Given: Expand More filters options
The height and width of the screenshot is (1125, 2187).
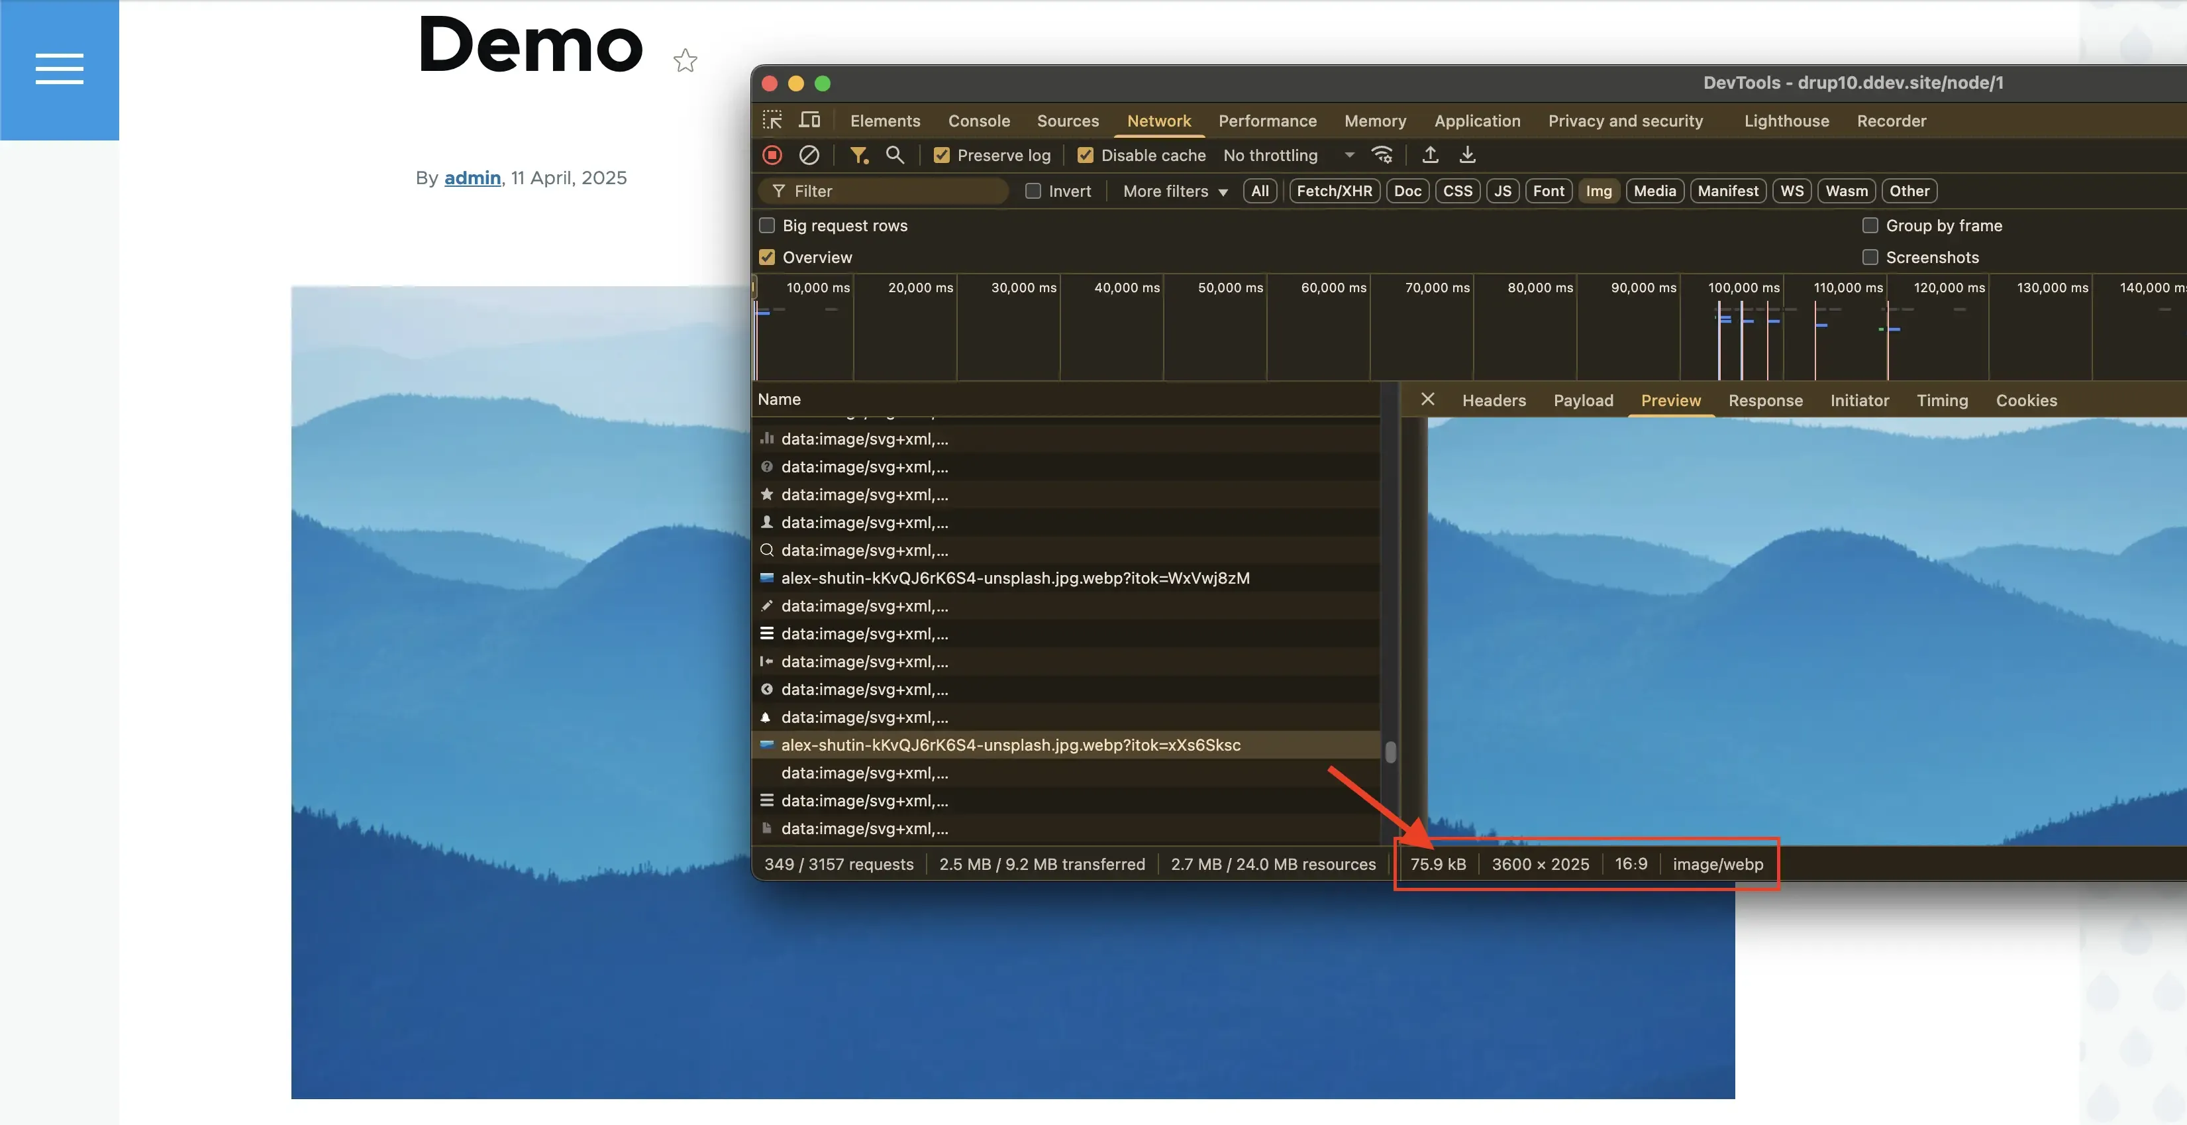Looking at the screenshot, I should coord(1173,191).
